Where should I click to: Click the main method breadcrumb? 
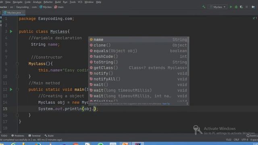click(x=59, y=7)
